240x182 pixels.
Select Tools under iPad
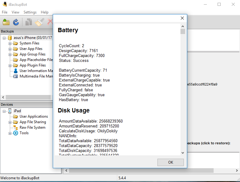point(24,133)
